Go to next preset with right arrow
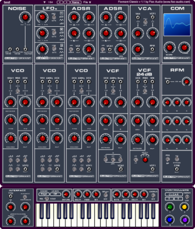The width and height of the screenshot is (195, 229). [67, 2]
